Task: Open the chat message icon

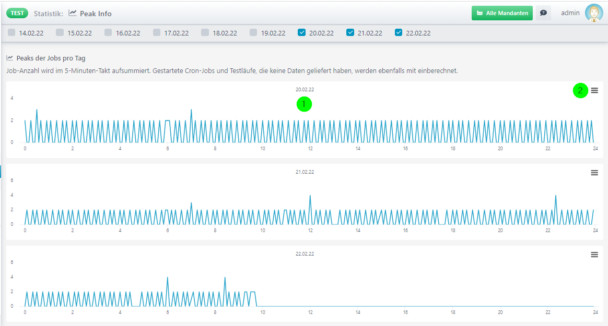Action: tap(543, 13)
